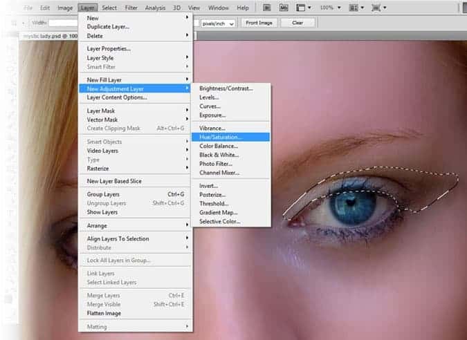The image size is (467, 340).
Task: Choose Brightness/Contrast... adjustment layer
Action: tap(231, 88)
